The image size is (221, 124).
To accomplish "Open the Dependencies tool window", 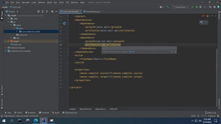I will (x=70, y=113).
